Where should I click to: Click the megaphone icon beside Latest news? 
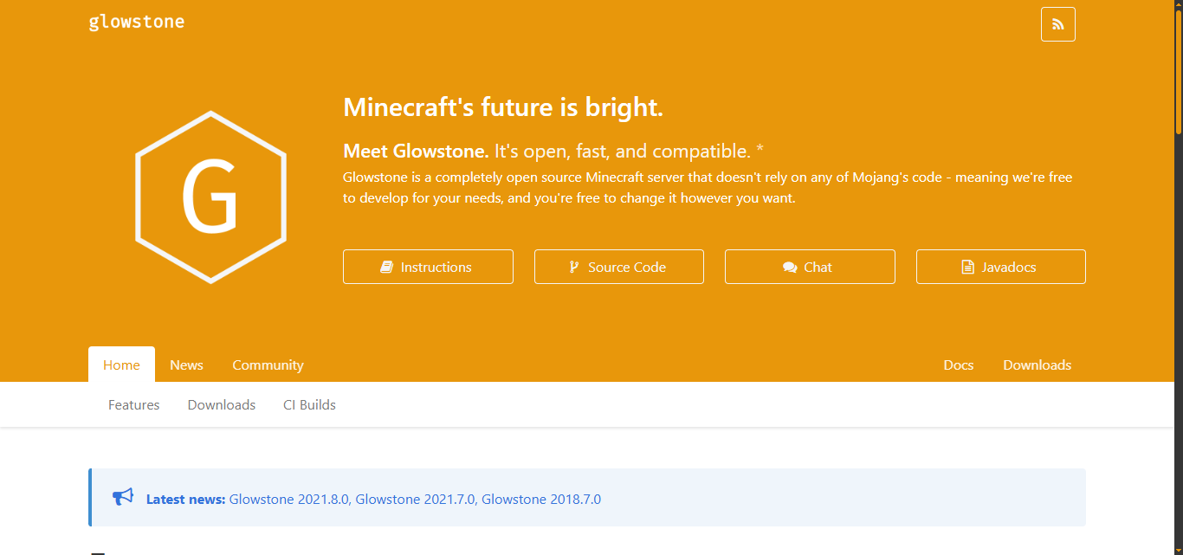[x=123, y=497]
